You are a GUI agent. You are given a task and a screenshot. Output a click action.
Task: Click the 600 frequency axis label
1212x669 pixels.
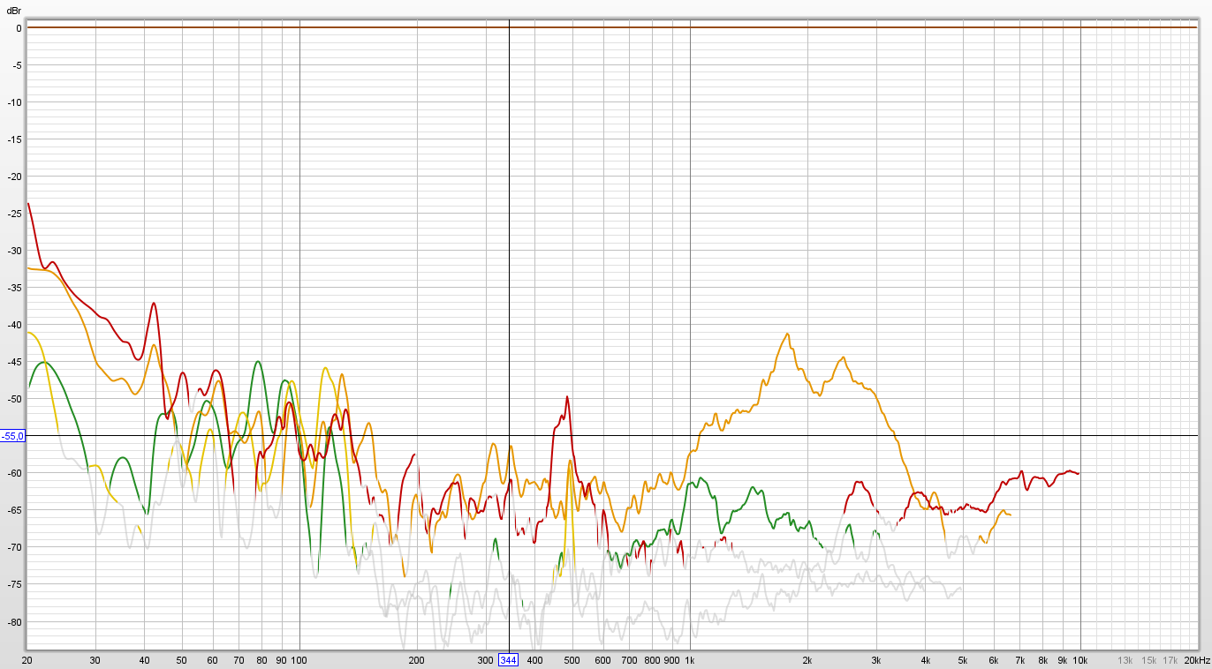click(x=603, y=660)
